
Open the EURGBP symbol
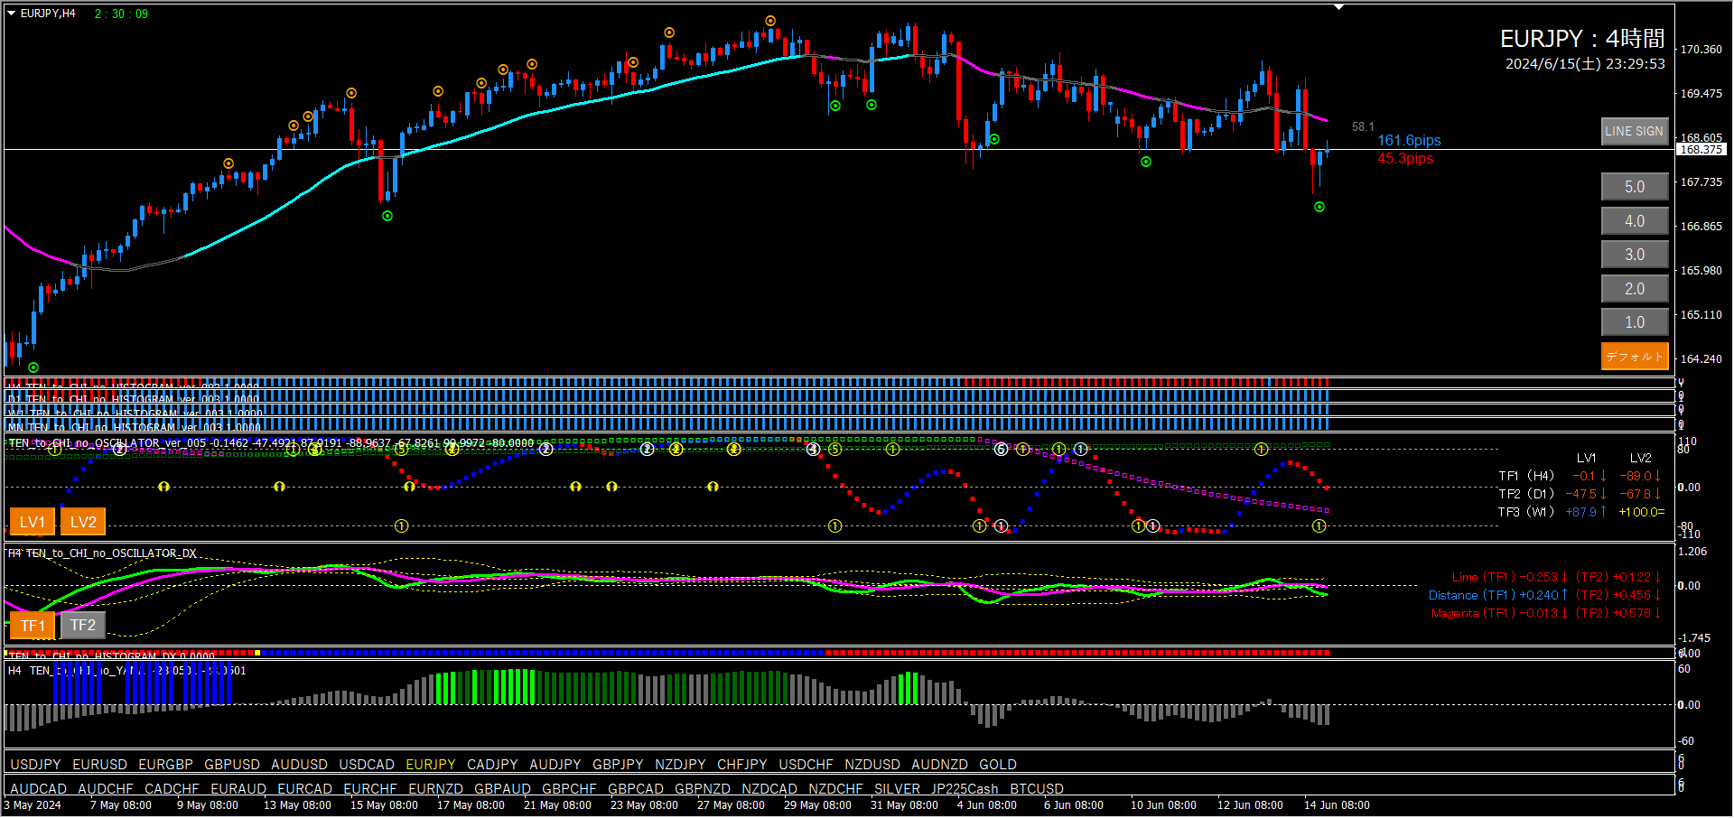(165, 765)
